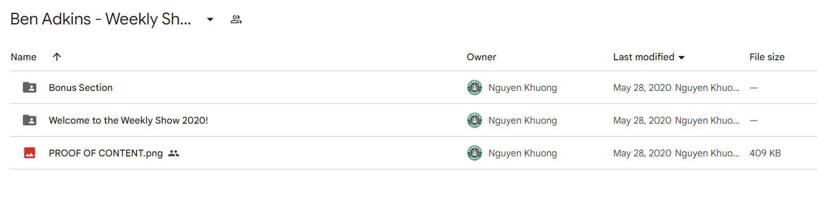817x199 pixels.
Task: Click the red image file icon
Action: (x=30, y=153)
